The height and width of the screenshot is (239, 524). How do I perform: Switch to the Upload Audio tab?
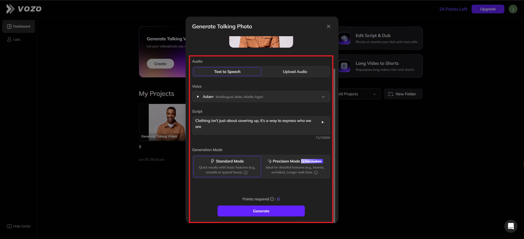click(295, 72)
